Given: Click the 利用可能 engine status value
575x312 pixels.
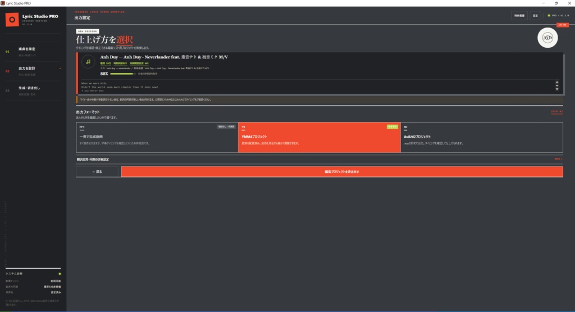Looking at the screenshot, I should [56, 281].
